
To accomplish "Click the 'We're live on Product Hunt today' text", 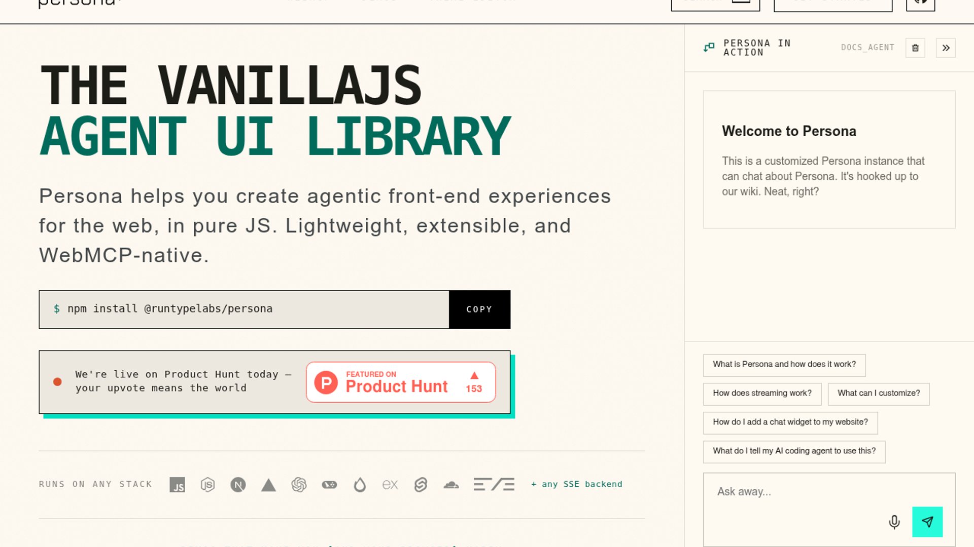I will [x=183, y=381].
